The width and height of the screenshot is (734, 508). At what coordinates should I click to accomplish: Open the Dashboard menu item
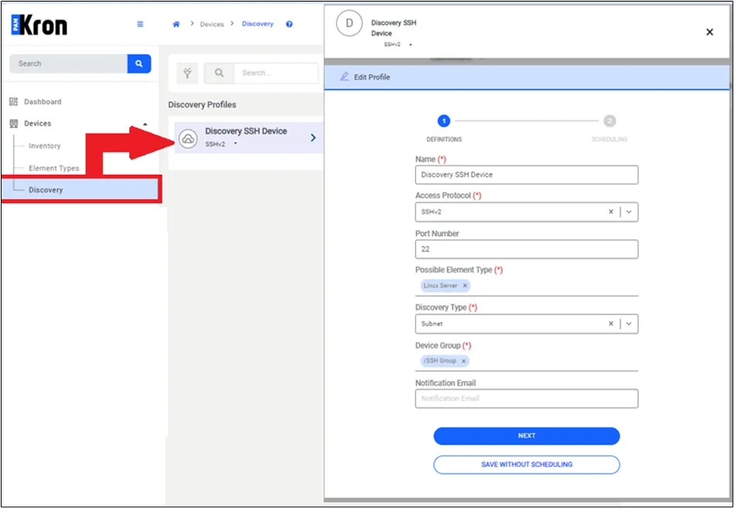point(43,102)
